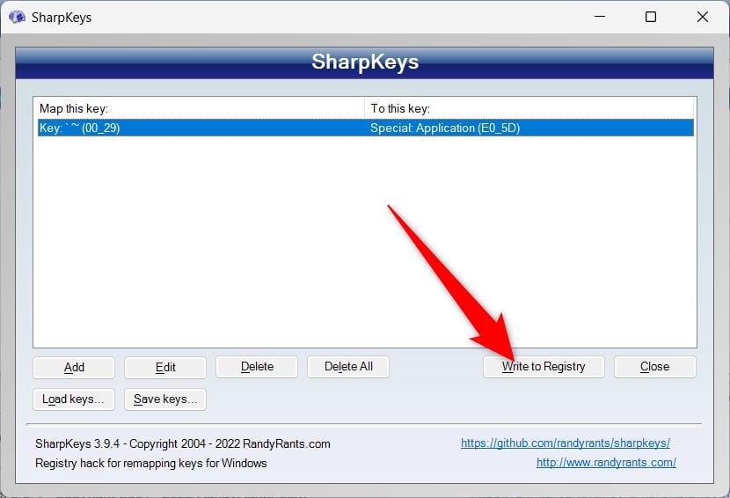This screenshot has width=730, height=498.
Task: Open the Load keys... dialog
Action: (x=74, y=399)
